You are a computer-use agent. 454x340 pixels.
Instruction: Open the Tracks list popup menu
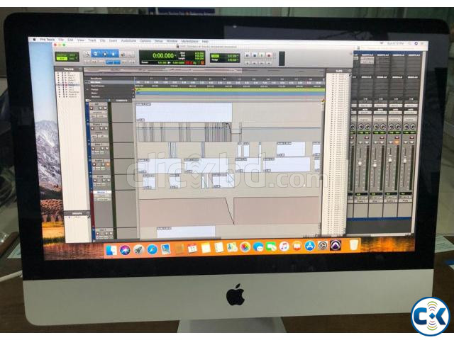click(80, 69)
